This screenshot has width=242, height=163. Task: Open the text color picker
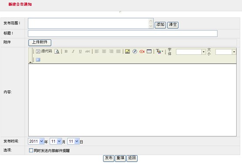point(160,51)
